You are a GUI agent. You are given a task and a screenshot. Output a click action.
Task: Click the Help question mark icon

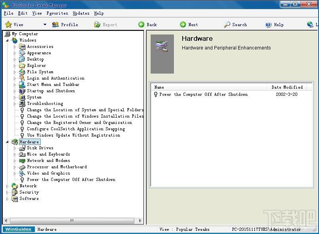click(269, 25)
